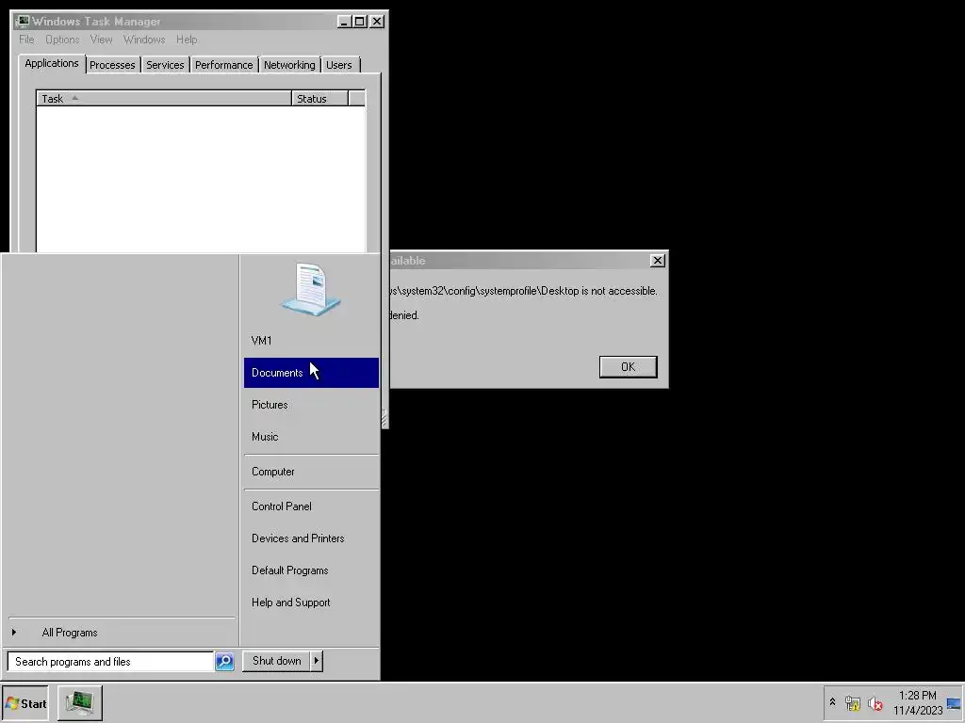
Task: Click the Search programs and files box
Action: (x=110, y=662)
